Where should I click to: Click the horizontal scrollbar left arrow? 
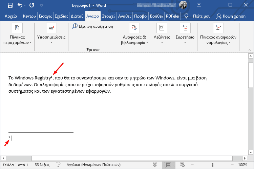[3, 158]
